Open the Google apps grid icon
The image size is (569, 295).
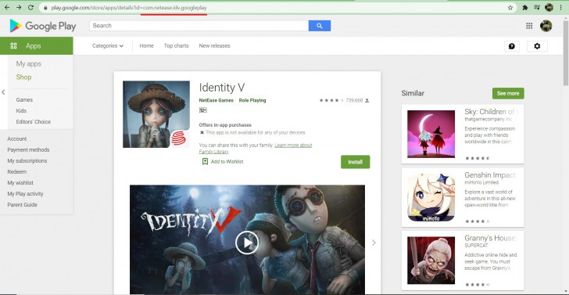click(529, 25)
